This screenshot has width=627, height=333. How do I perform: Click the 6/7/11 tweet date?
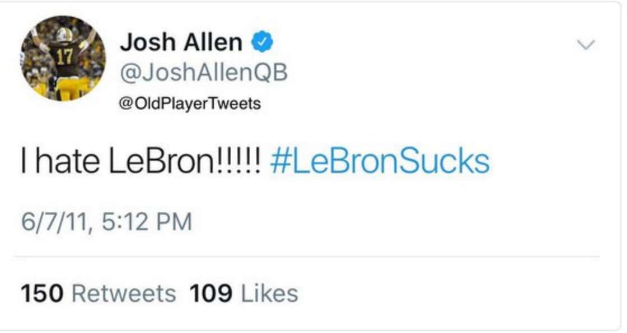coord(54,222)
